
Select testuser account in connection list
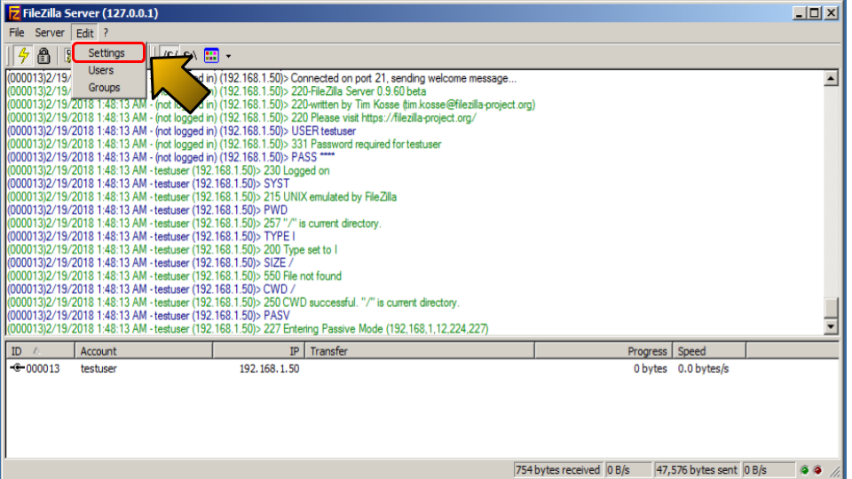click(99, 368)
